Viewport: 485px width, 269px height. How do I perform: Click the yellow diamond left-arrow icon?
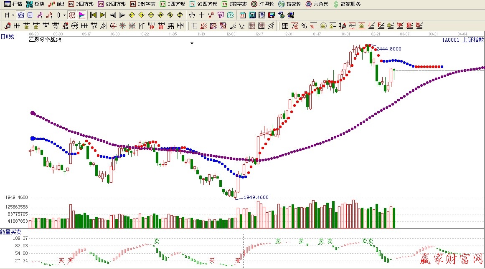coord(132,15)
